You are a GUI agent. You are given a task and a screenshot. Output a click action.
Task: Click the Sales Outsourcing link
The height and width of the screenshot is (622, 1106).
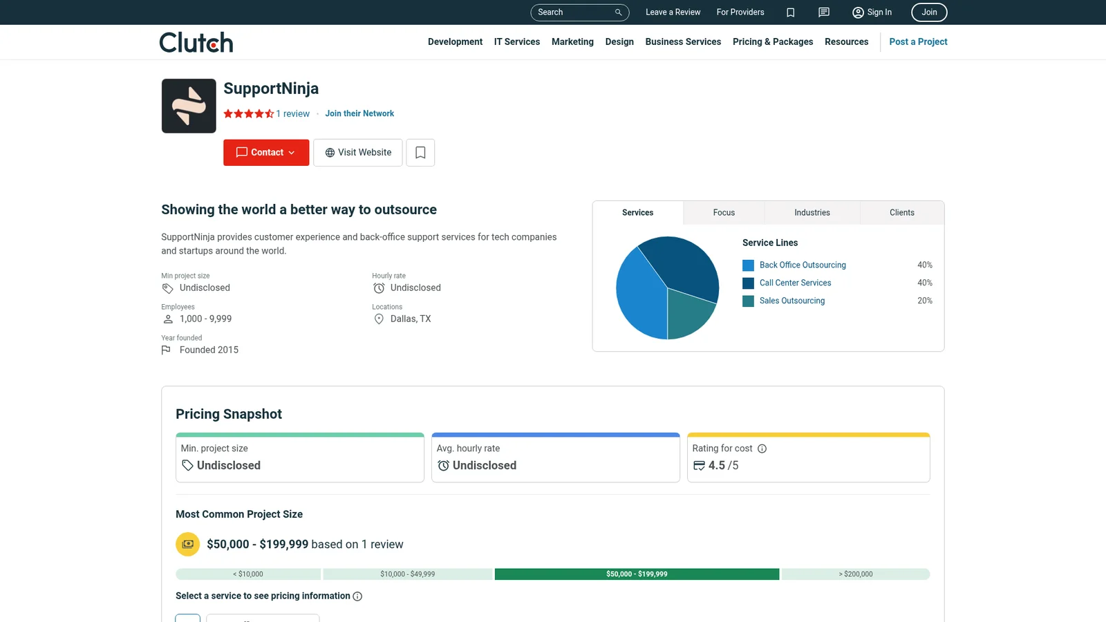coord(792,301)
